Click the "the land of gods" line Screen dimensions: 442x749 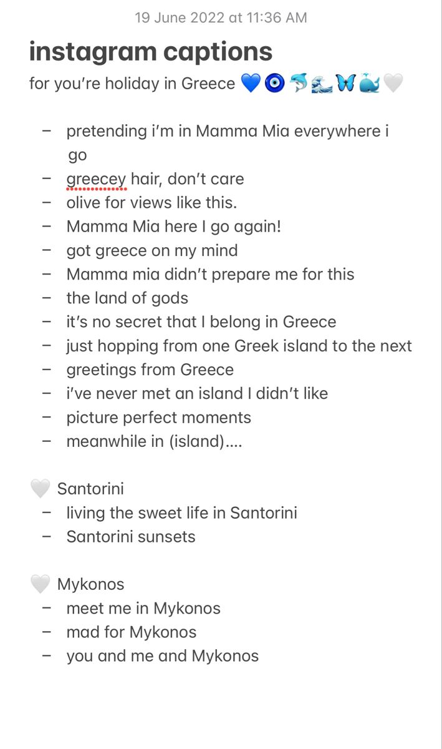point(127,298)
